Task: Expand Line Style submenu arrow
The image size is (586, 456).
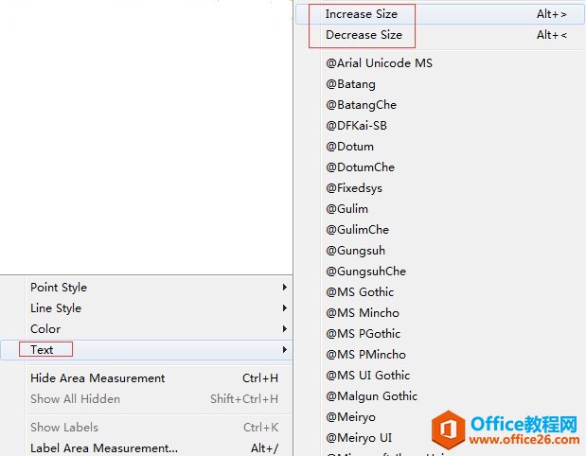Action: coord(284,308)
